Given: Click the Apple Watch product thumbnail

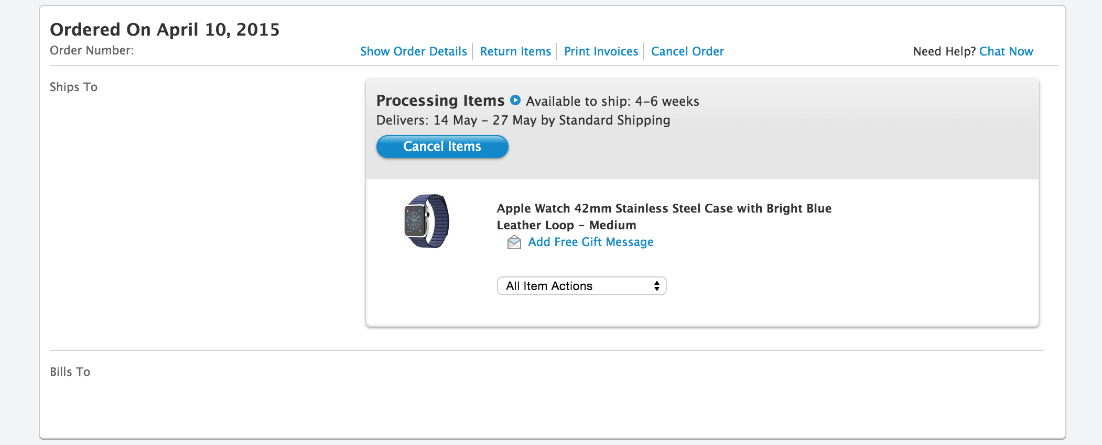Looking at the screenshot, I should (427, 221).
